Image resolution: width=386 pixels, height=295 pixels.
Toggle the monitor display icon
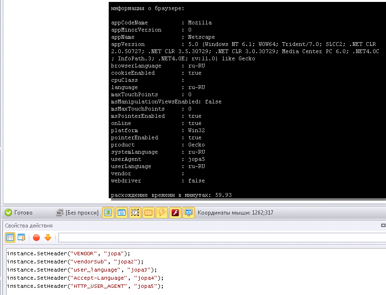(x=189, y=213)
